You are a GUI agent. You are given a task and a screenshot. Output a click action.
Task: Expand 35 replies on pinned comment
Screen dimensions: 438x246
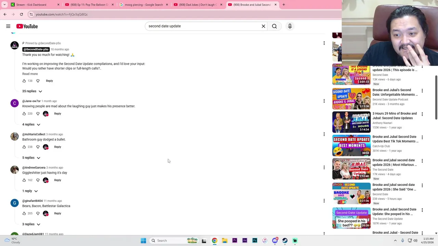(x=32, y=91)
